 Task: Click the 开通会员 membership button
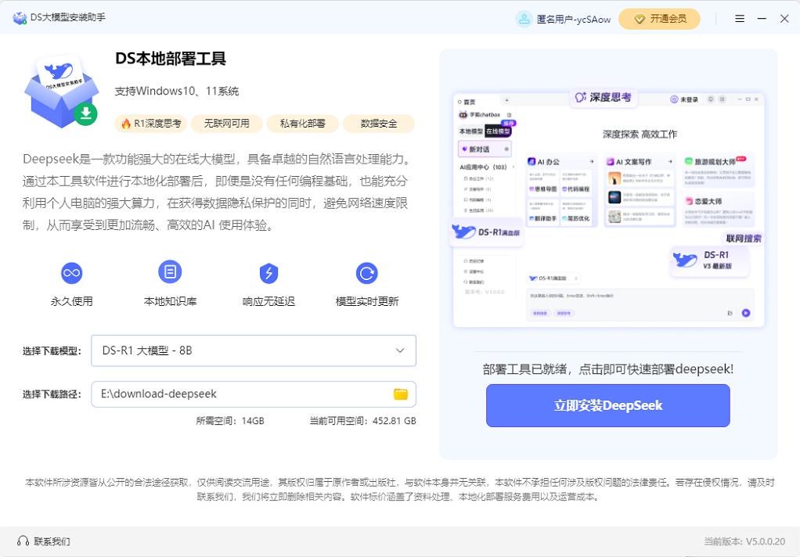pyautogui.click(x=659, y=19)
